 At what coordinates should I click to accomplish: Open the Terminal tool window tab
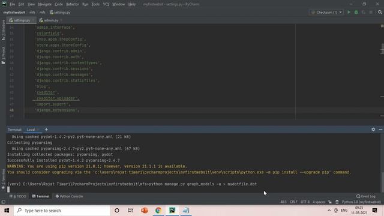(41, 196)
